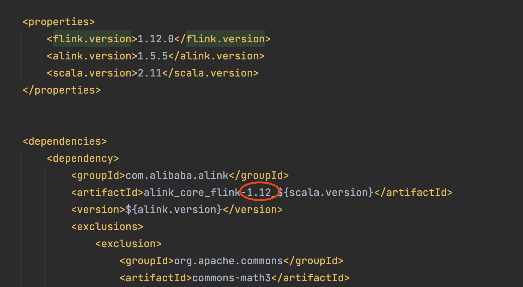Click the closing version tag

(x=253, y=210)
